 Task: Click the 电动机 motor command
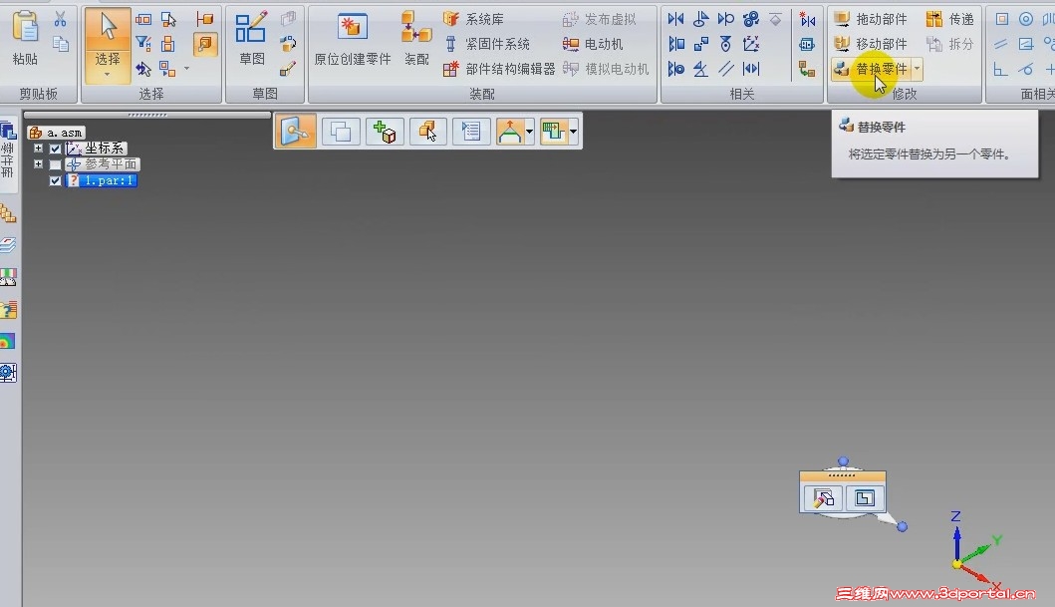tap(593, 45)
